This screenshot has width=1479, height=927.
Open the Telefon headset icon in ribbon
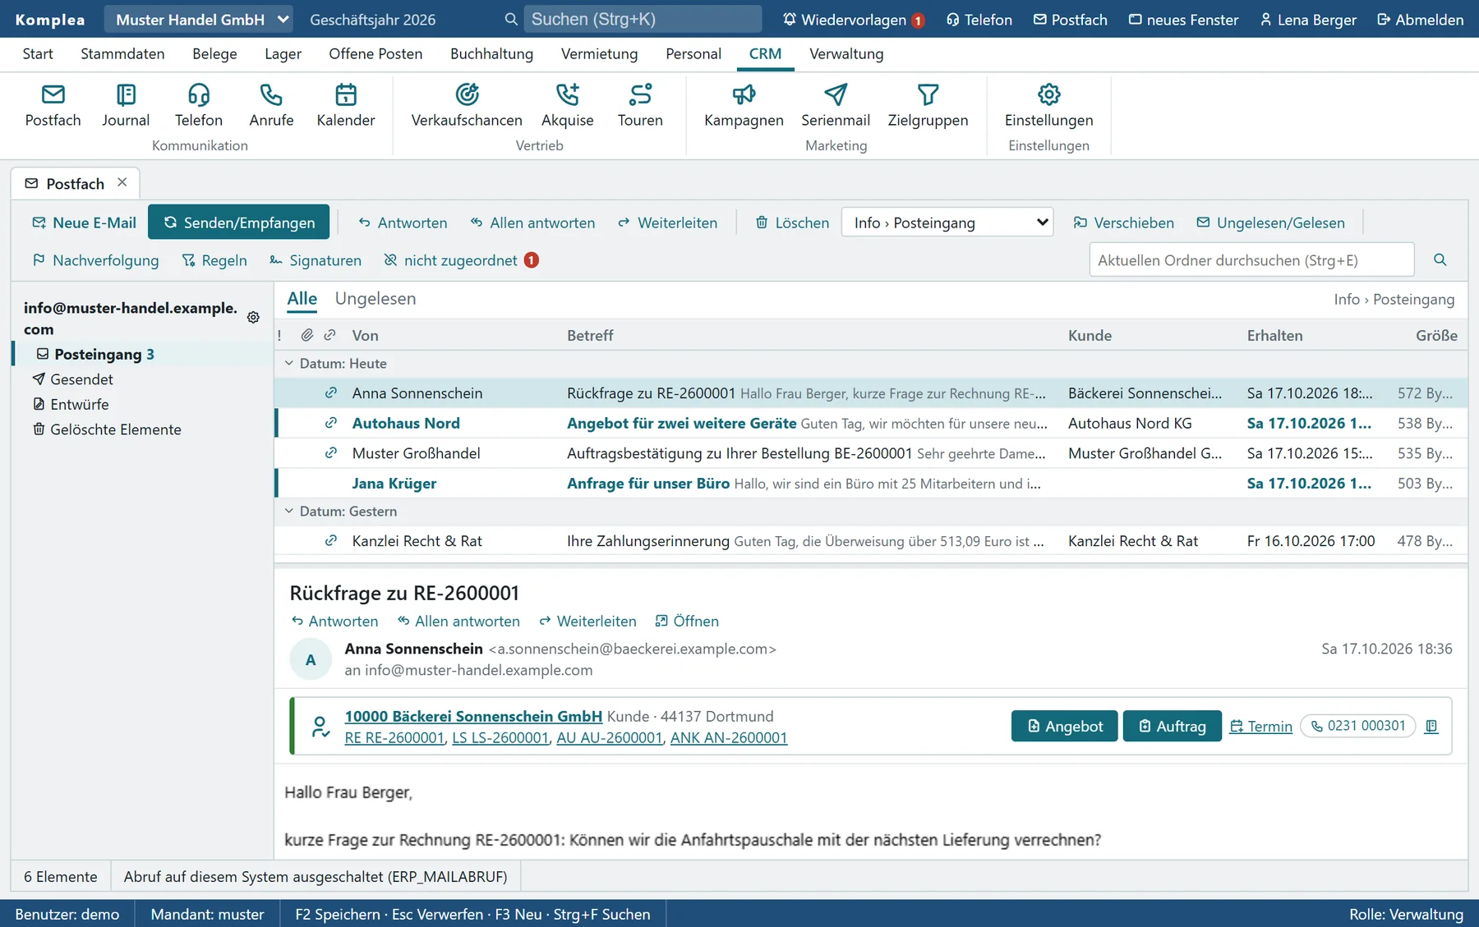(x=199, y=106)
